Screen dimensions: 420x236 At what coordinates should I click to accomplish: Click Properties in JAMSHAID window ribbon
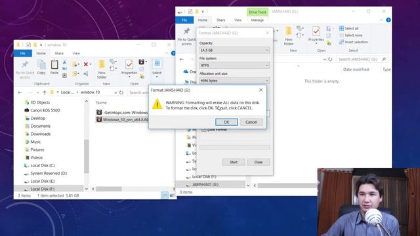316,35
